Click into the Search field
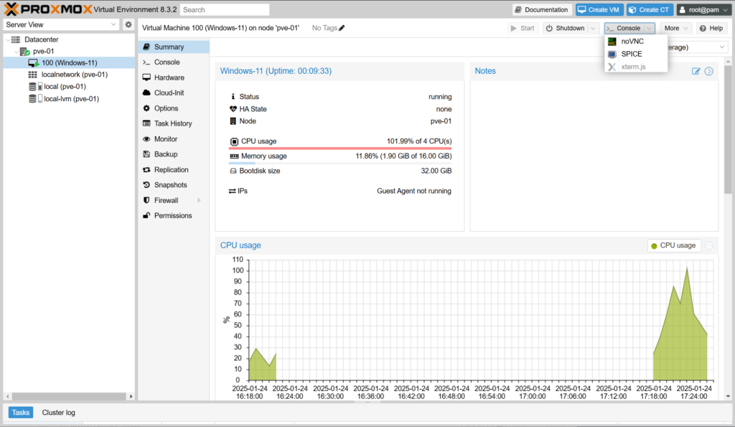The width and height of the screenshot is (735, 427). 225,10
